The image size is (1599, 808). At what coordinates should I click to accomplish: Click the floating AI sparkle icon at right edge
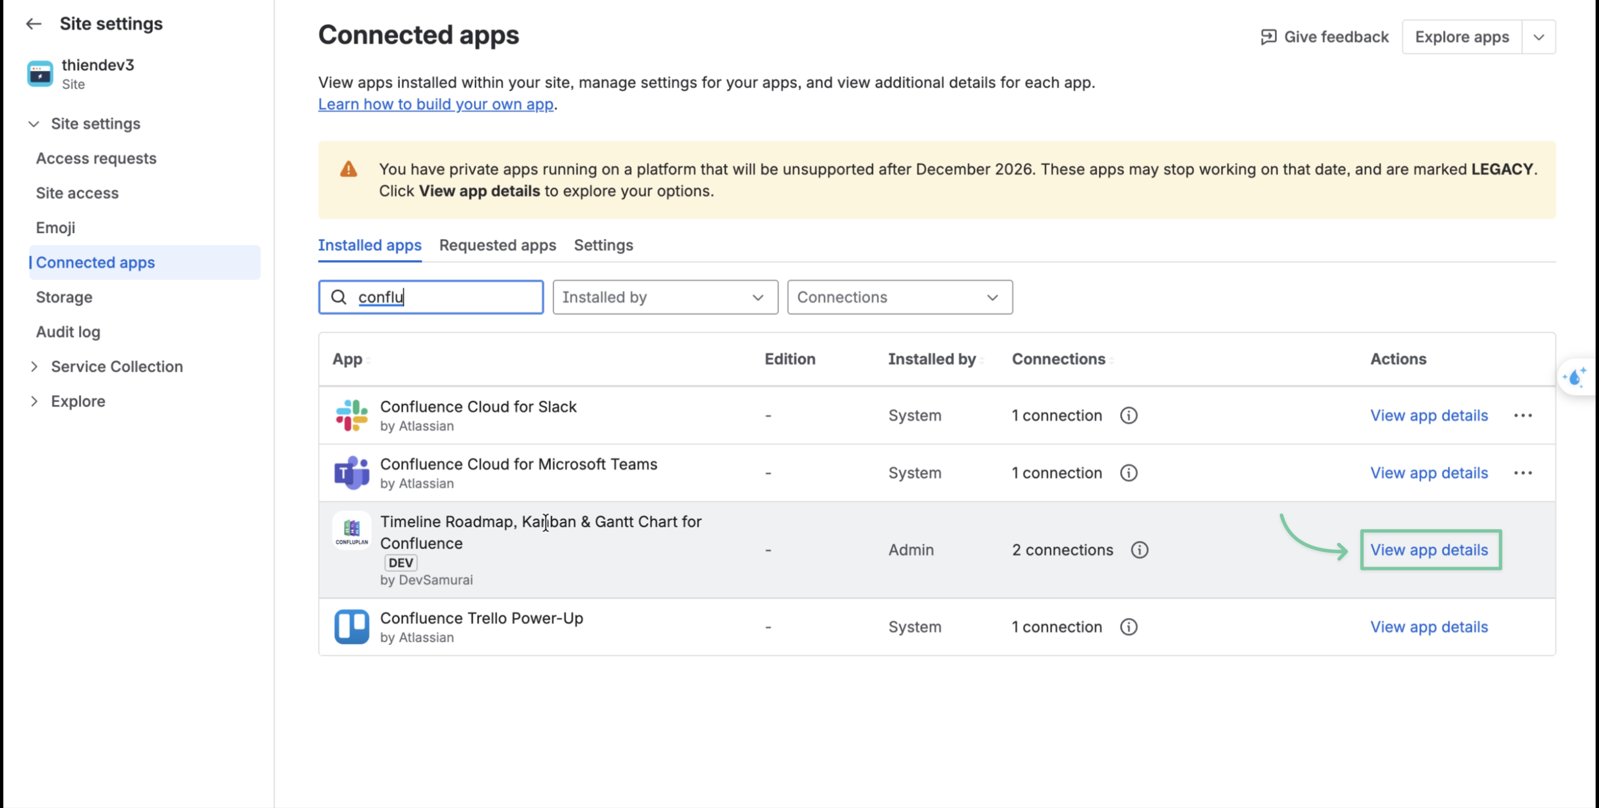point(1575,377)
